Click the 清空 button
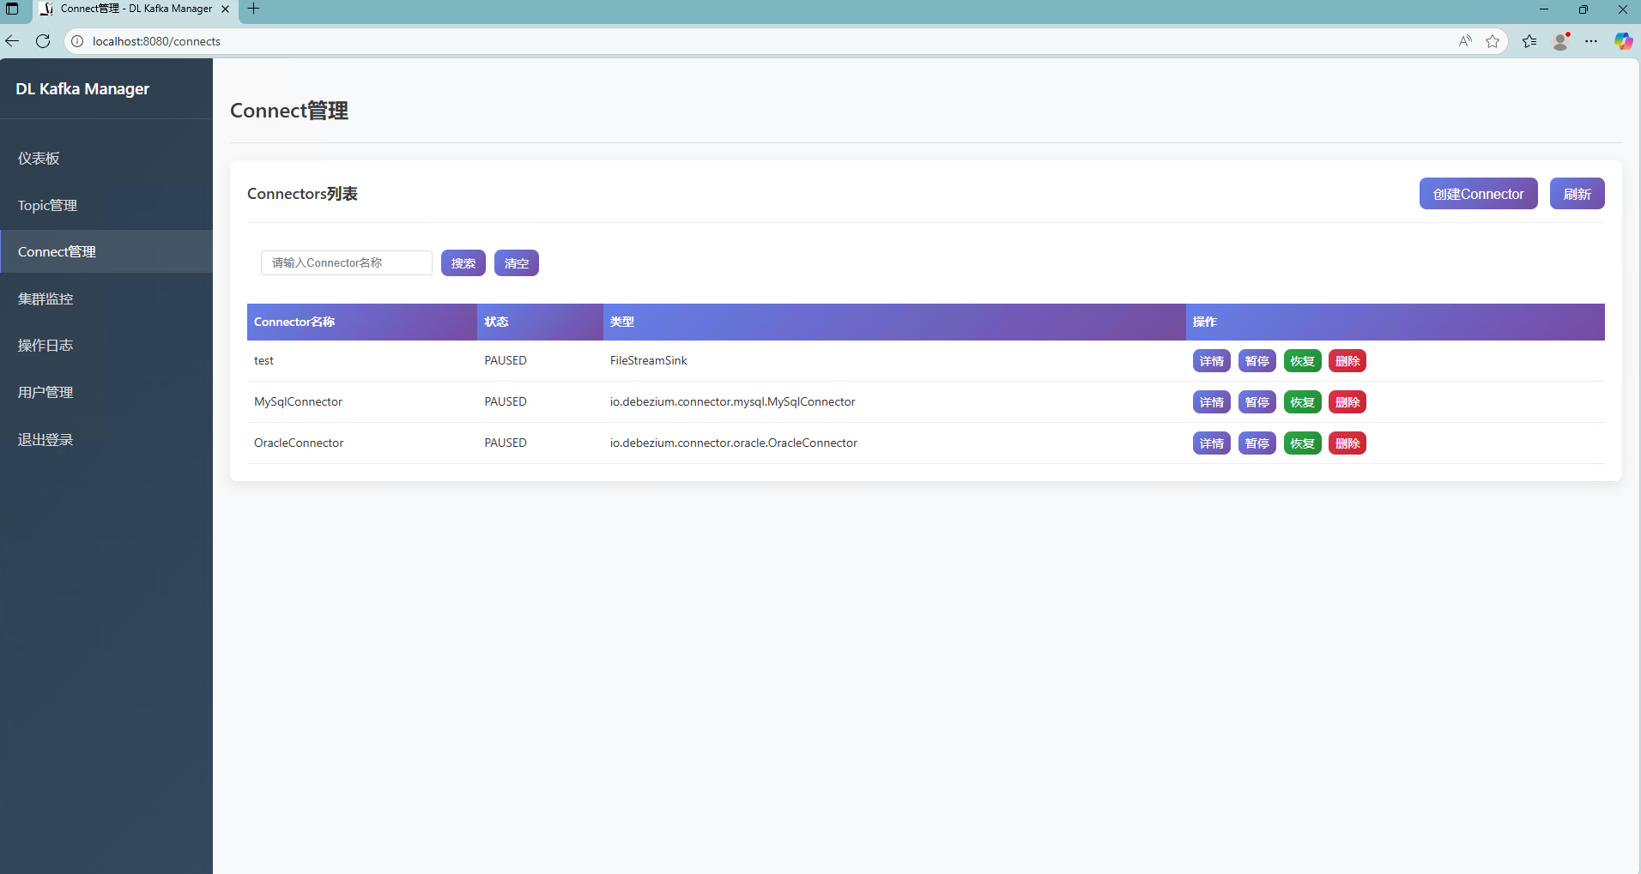 [517, 263]
